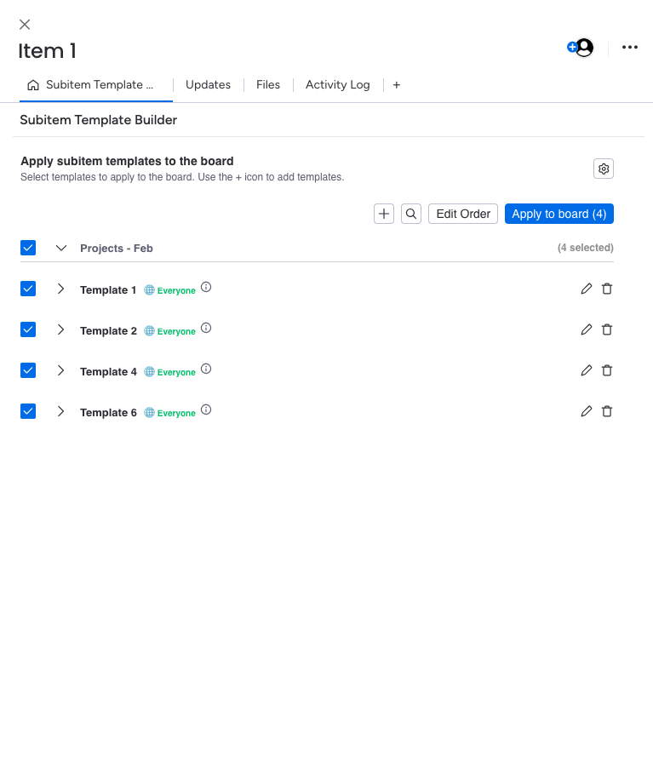The width and height of the screenshot is (653, 767).
Task: Close the Item 1 panel
Action: coord(25,25)
